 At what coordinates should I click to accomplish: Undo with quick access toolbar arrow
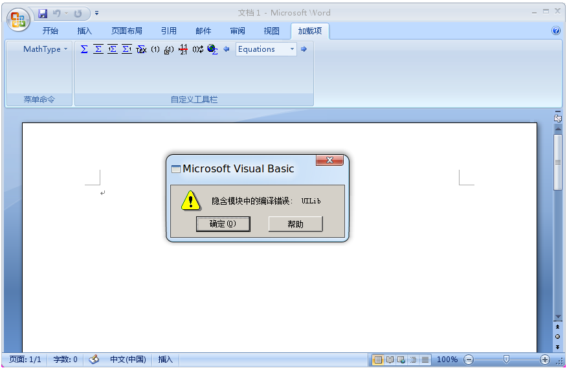click(x=57, y=14)
